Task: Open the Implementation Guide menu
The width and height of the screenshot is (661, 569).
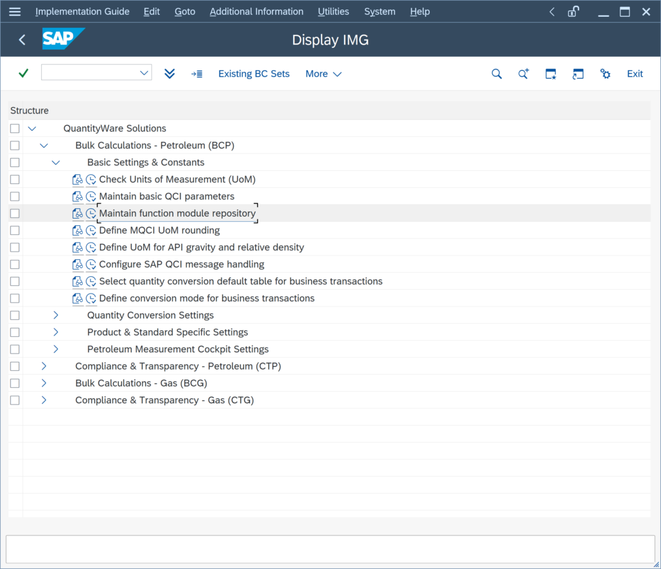Action: coord(82,12)
